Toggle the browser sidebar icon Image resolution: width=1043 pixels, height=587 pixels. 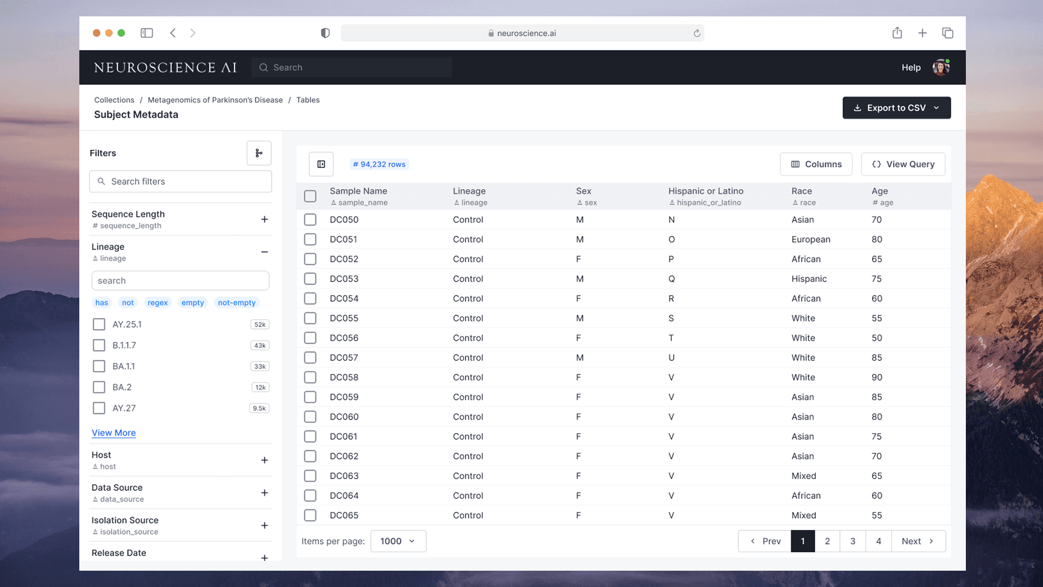coord(147,33)
